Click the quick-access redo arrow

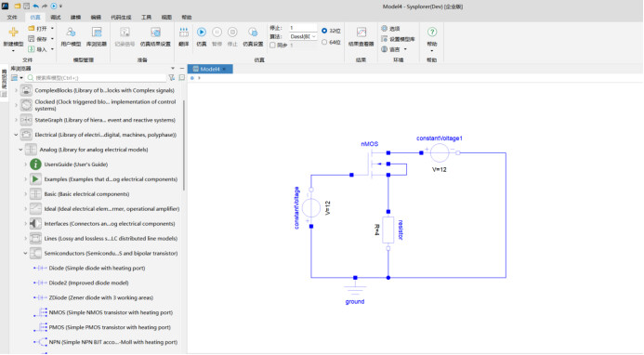click(45, 7)
